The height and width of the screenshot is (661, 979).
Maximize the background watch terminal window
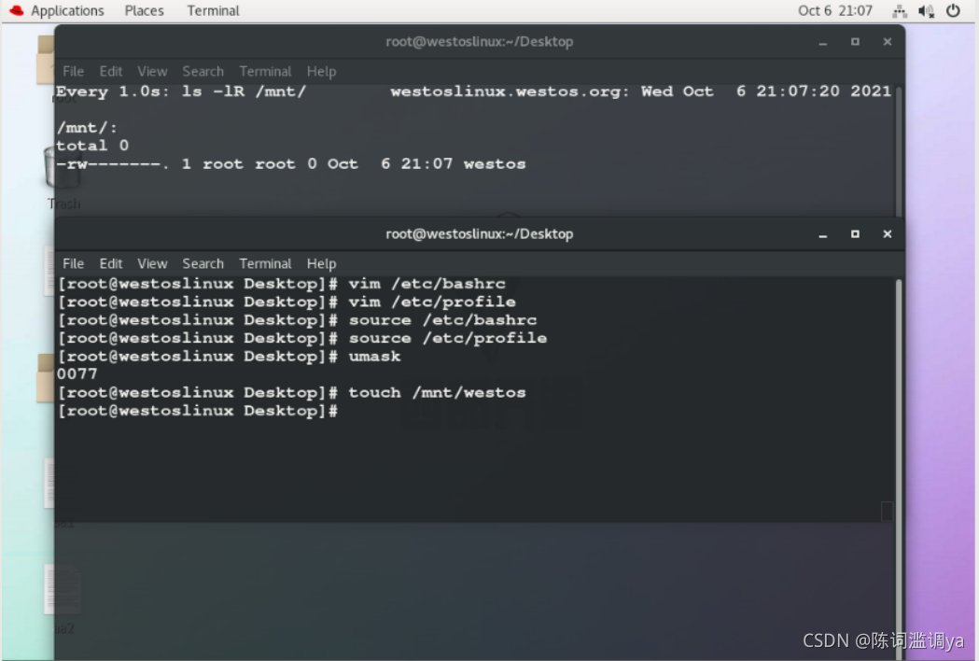pyautogui.click(x=855, y=42)
